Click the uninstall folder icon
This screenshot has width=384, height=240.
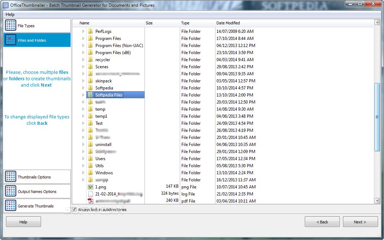click(91, 145)
